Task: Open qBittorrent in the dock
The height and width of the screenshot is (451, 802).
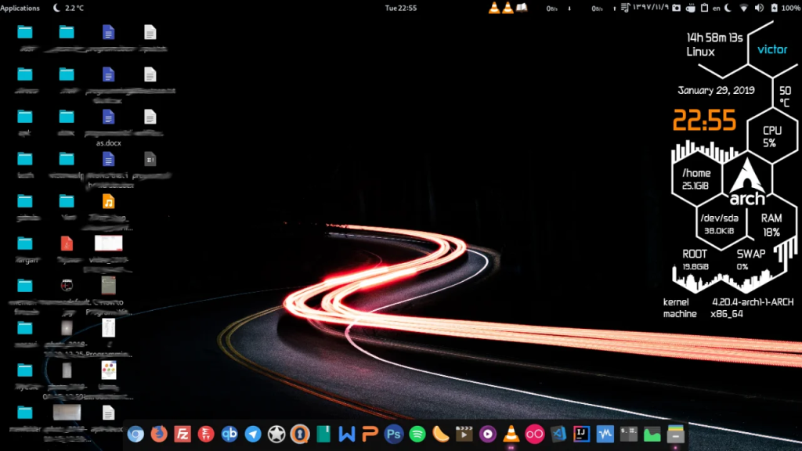Action: pos(229,434)
